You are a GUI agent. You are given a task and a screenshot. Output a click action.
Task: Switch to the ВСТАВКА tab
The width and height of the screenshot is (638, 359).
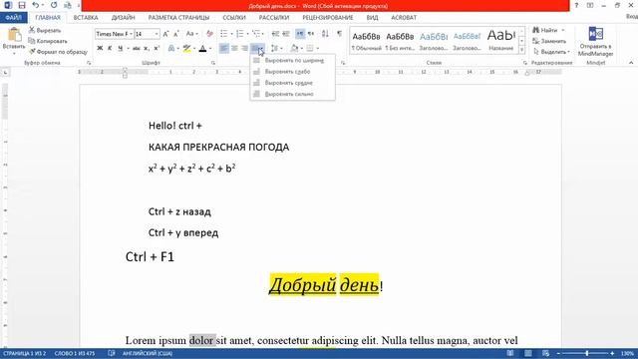click(x=86, y=18)
